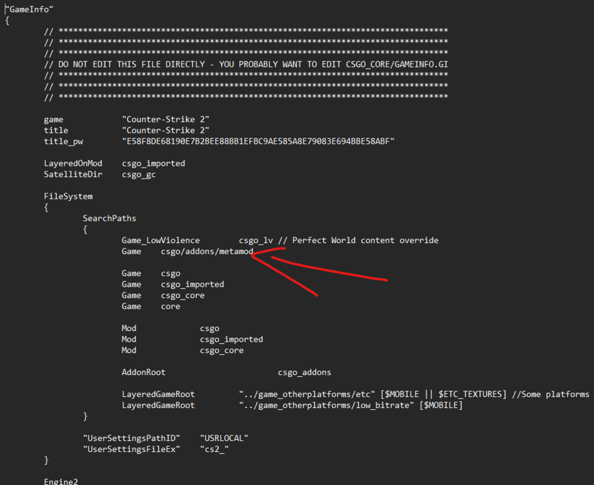Click csgo_core on the Mod line

pos(221,350)
